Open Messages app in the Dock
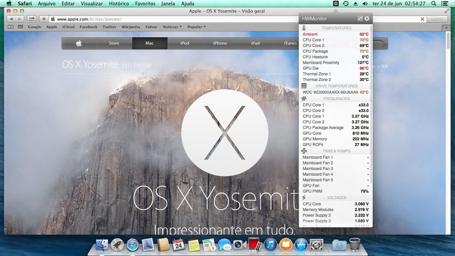455x256 pixels. point(224,245)
